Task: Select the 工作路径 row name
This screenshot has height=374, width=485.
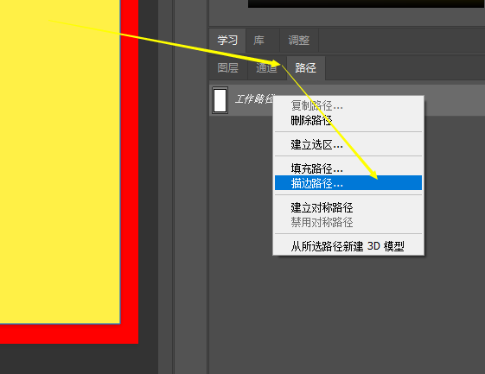Action: [x=254, y=99]
